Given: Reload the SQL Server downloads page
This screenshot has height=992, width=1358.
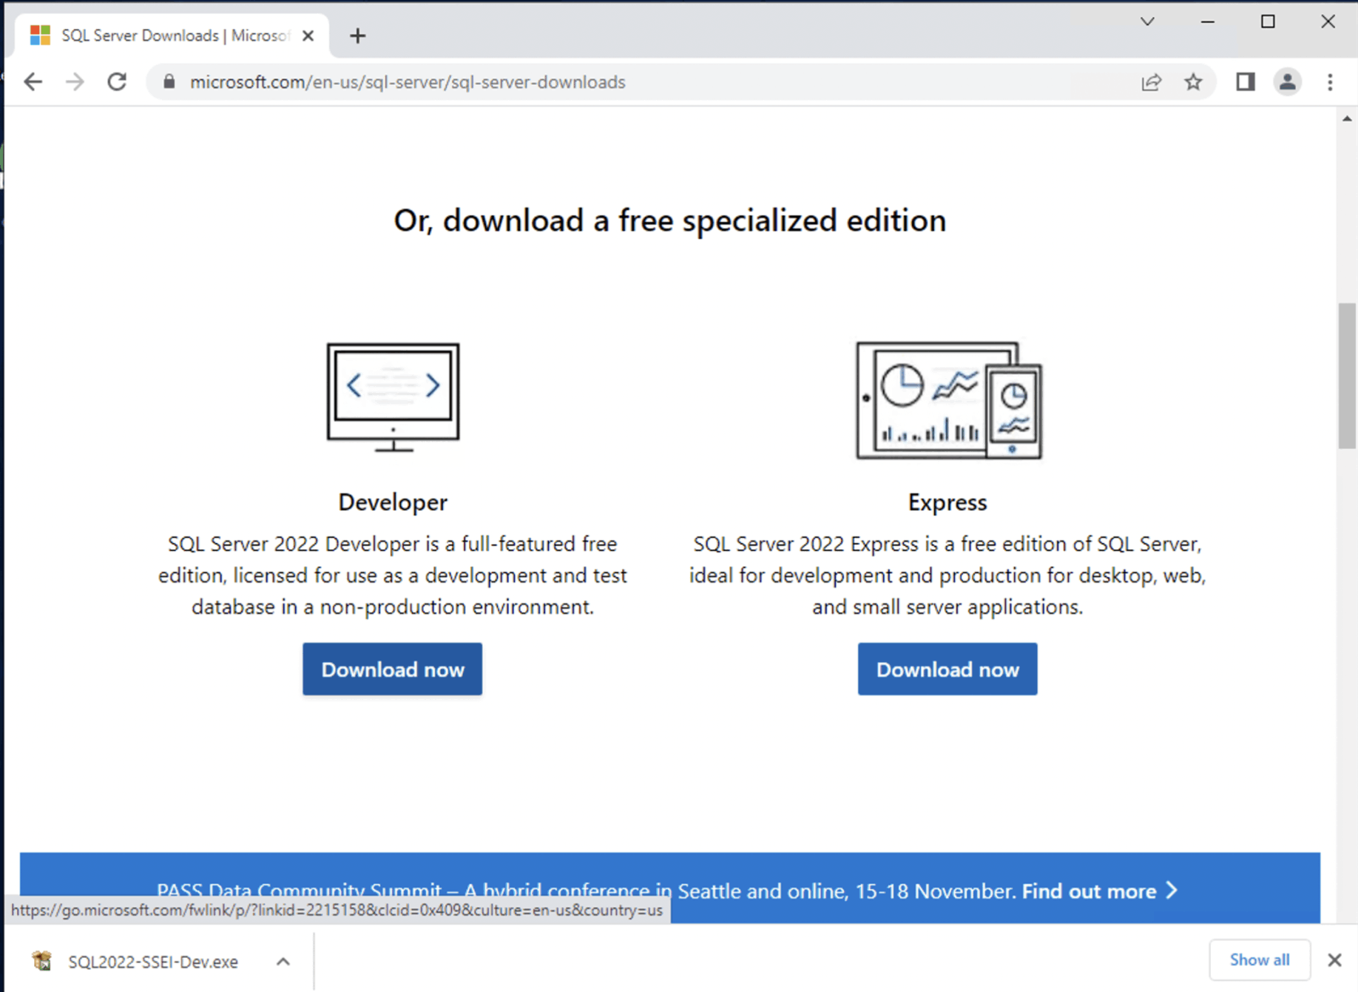Looking at the screenshot, I should (x=117, y=82).
